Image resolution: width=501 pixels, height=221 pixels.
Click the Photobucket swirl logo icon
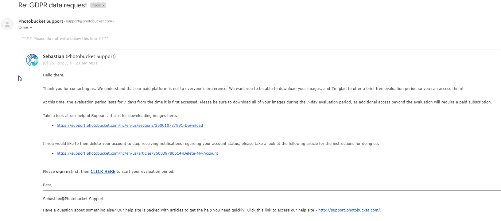pos(32,60)
